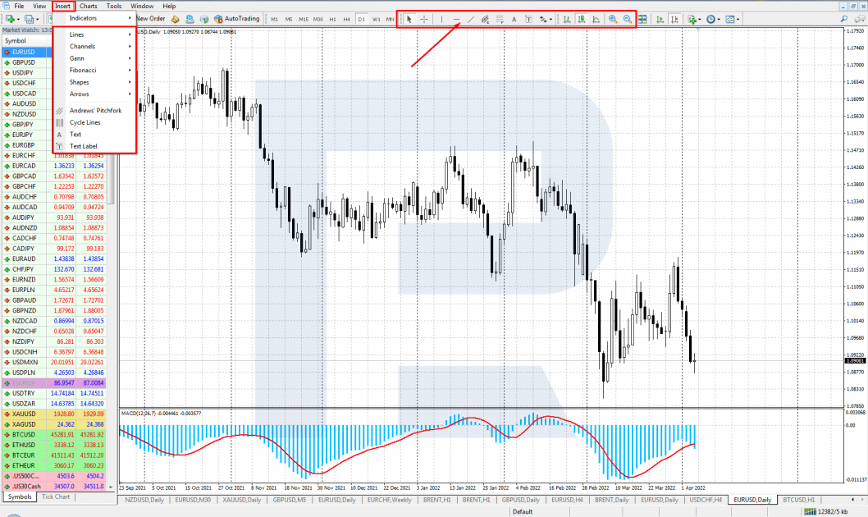
Task: Select the W1 timeframe
Action: (x=377, y=20)
